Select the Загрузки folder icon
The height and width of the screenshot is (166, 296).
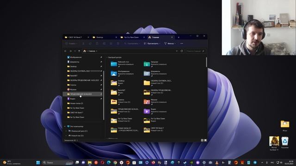point(147,64)
